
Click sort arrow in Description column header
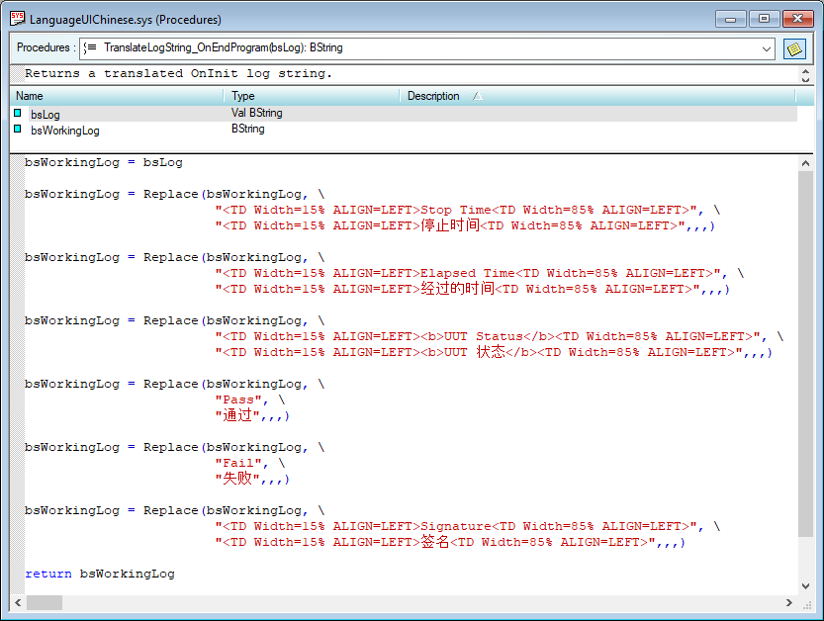click(x=478, y=96)
